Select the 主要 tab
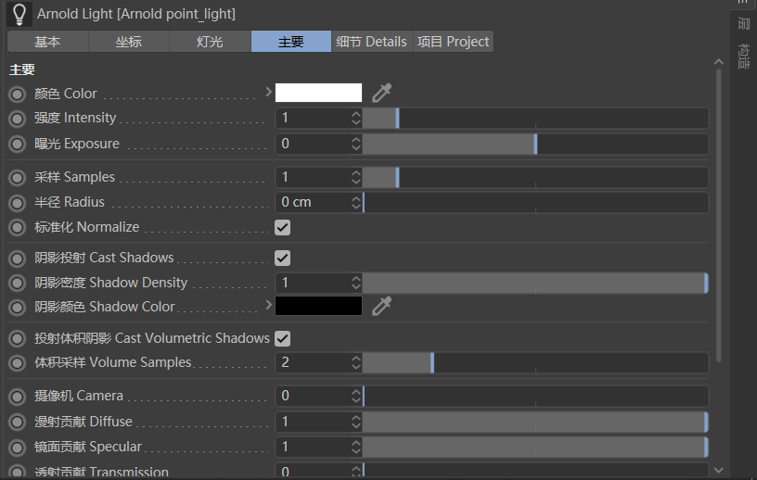Screen dimensions: 757x480 tap(291, 42)
